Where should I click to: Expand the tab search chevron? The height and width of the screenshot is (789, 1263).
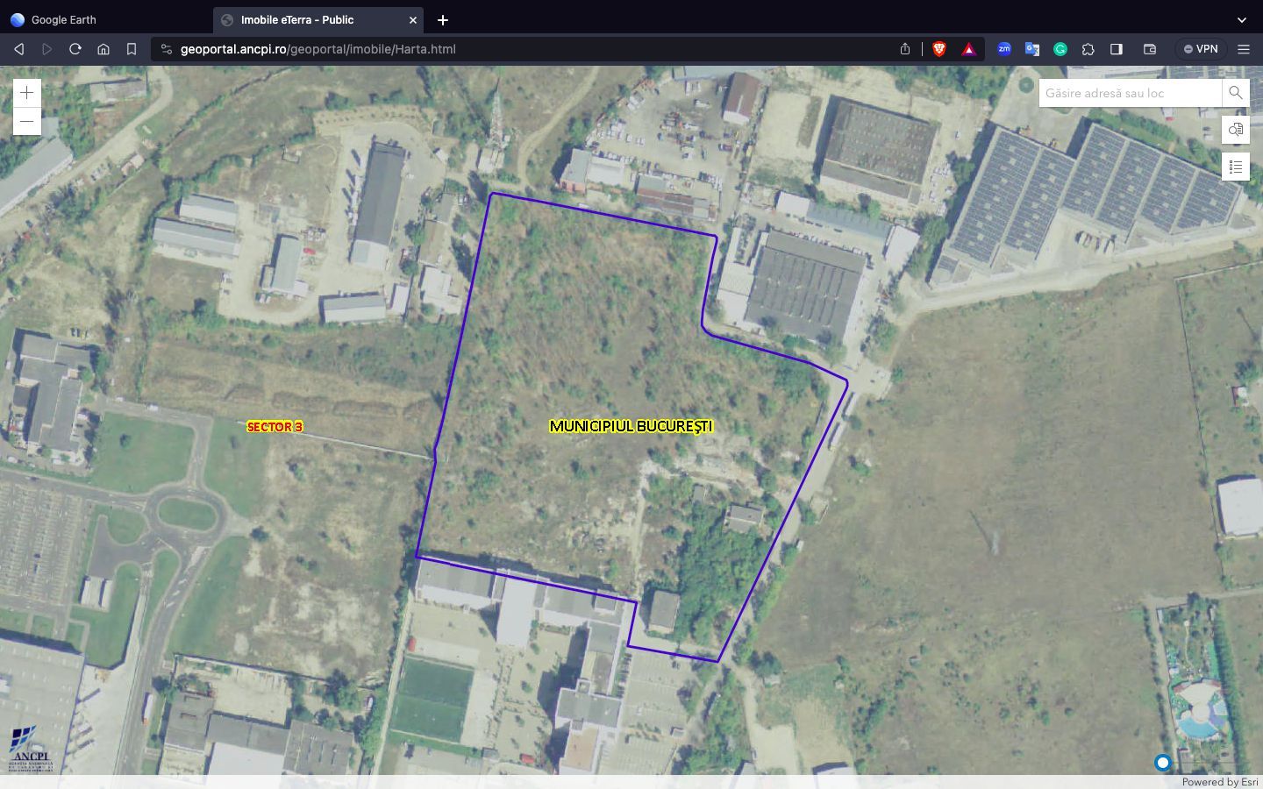[1241, 19]
